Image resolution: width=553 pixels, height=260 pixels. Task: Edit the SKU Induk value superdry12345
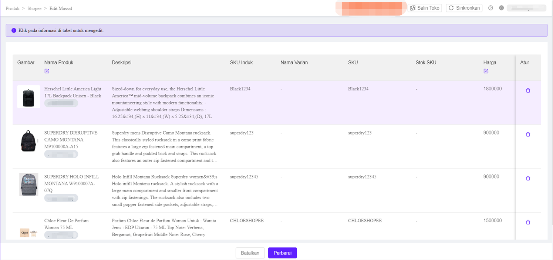point(244,177)
